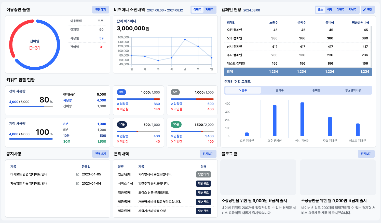Switch campaign graph to 클릭수 tab

(280, 90)
